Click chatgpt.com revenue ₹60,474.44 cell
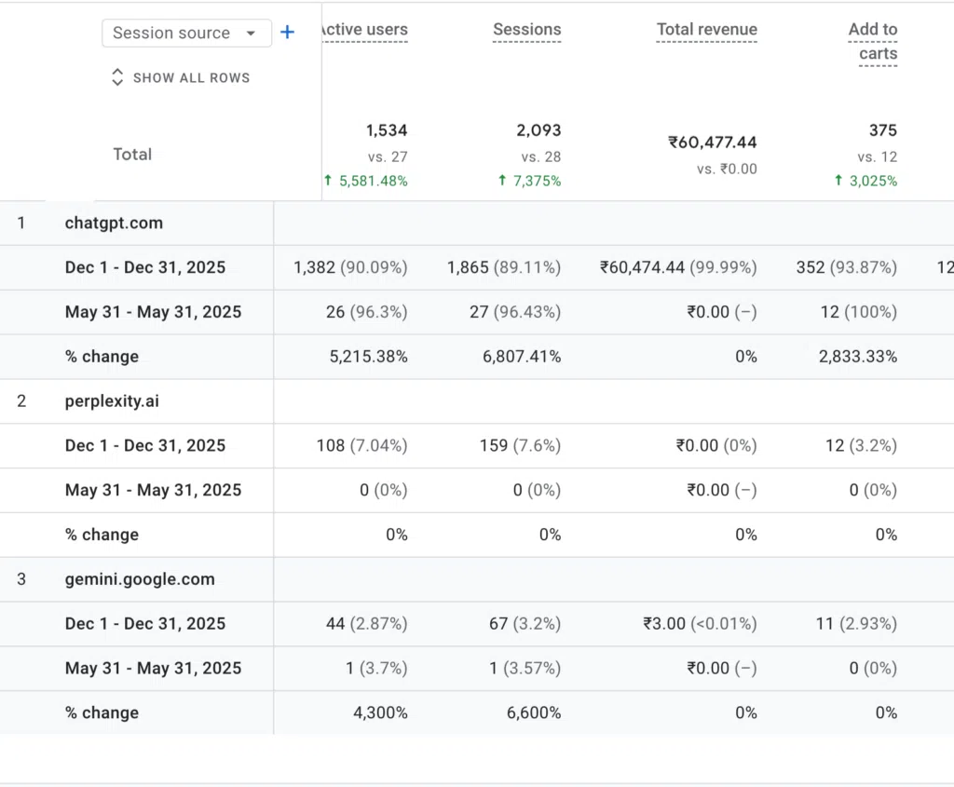 678,267
